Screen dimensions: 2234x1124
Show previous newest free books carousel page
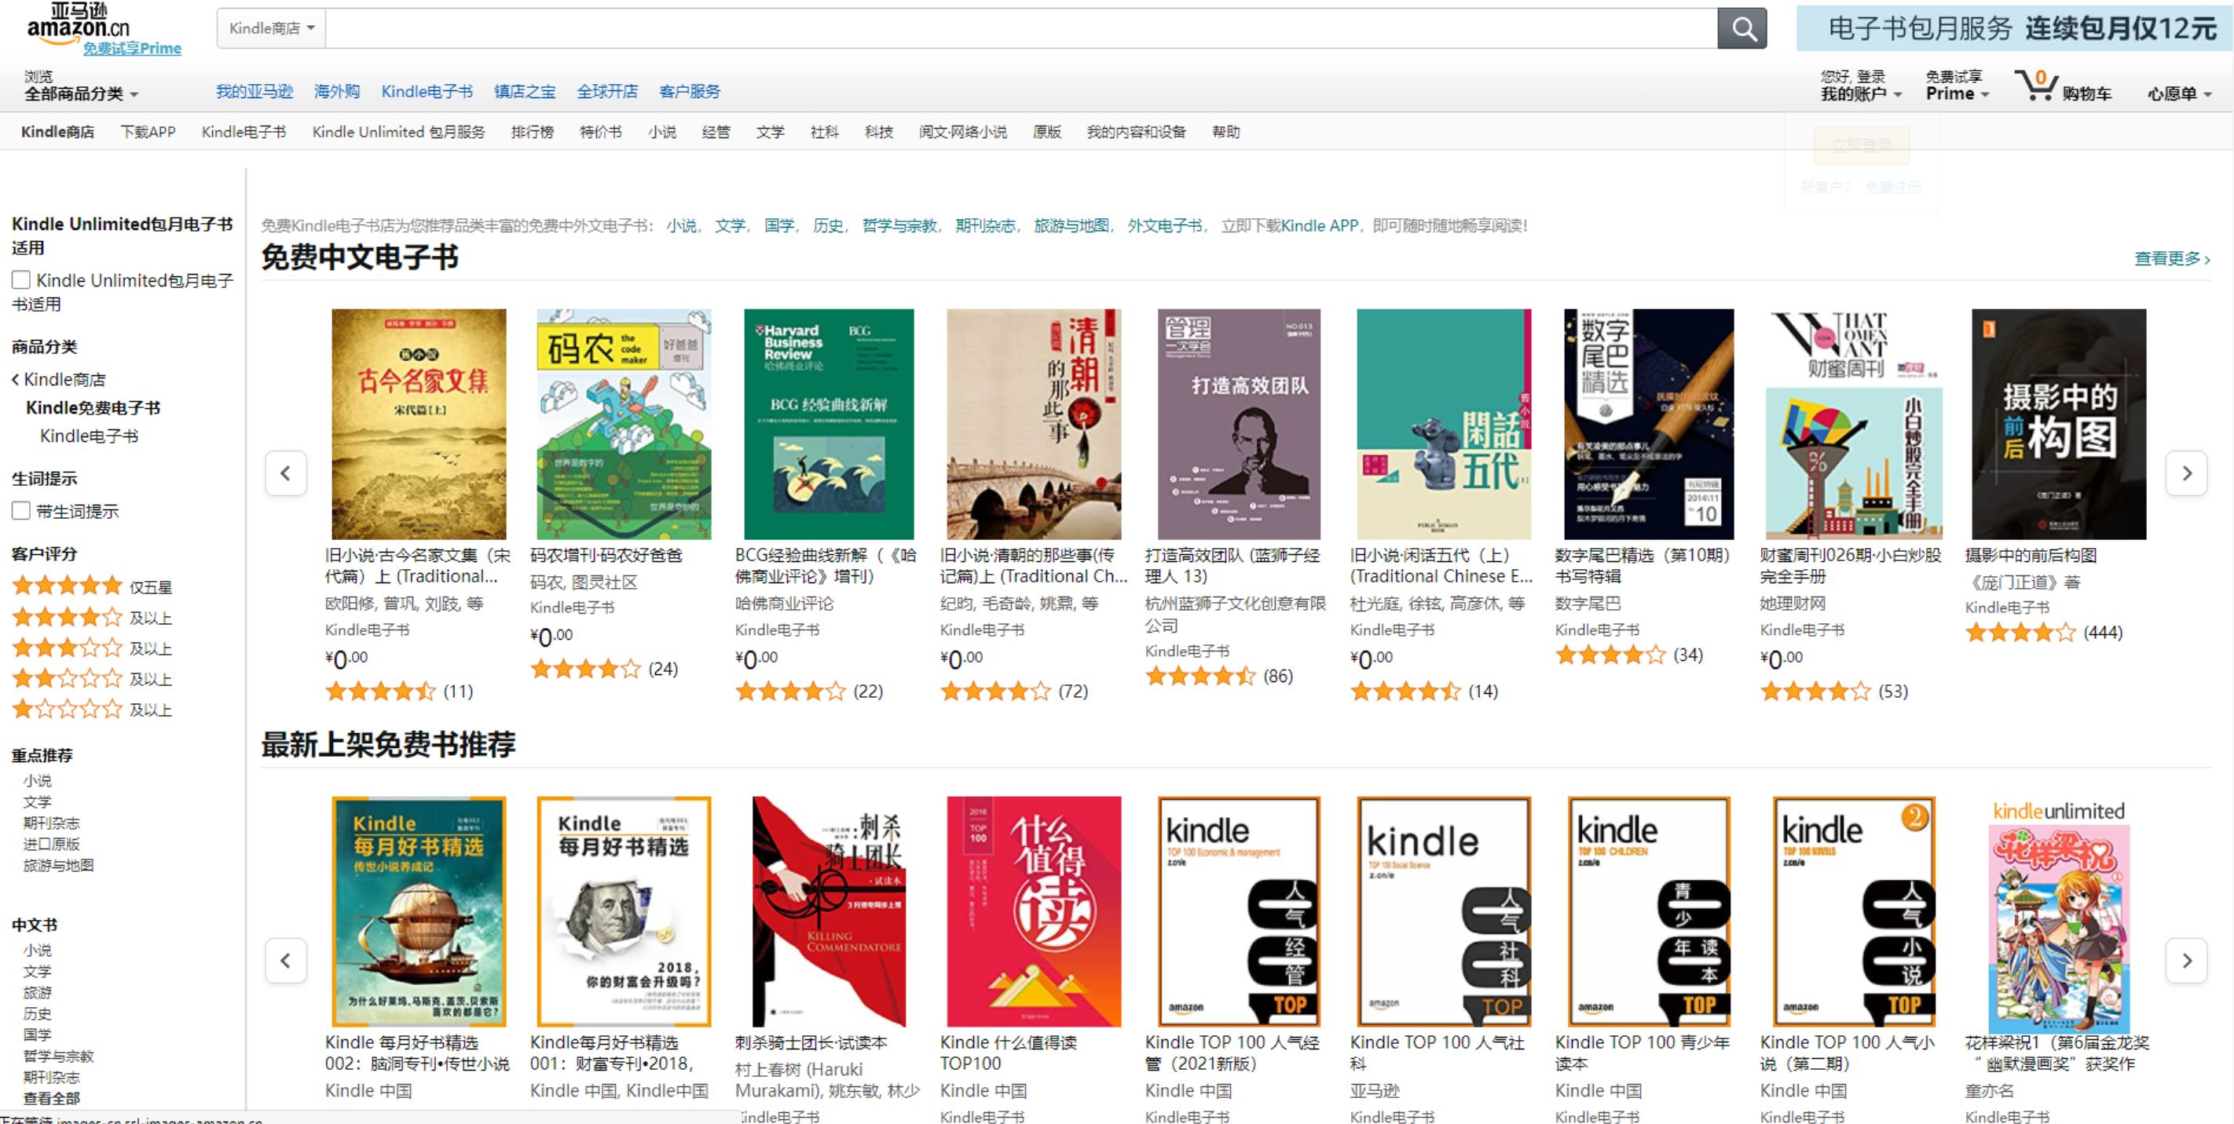(x=285, y=960)
